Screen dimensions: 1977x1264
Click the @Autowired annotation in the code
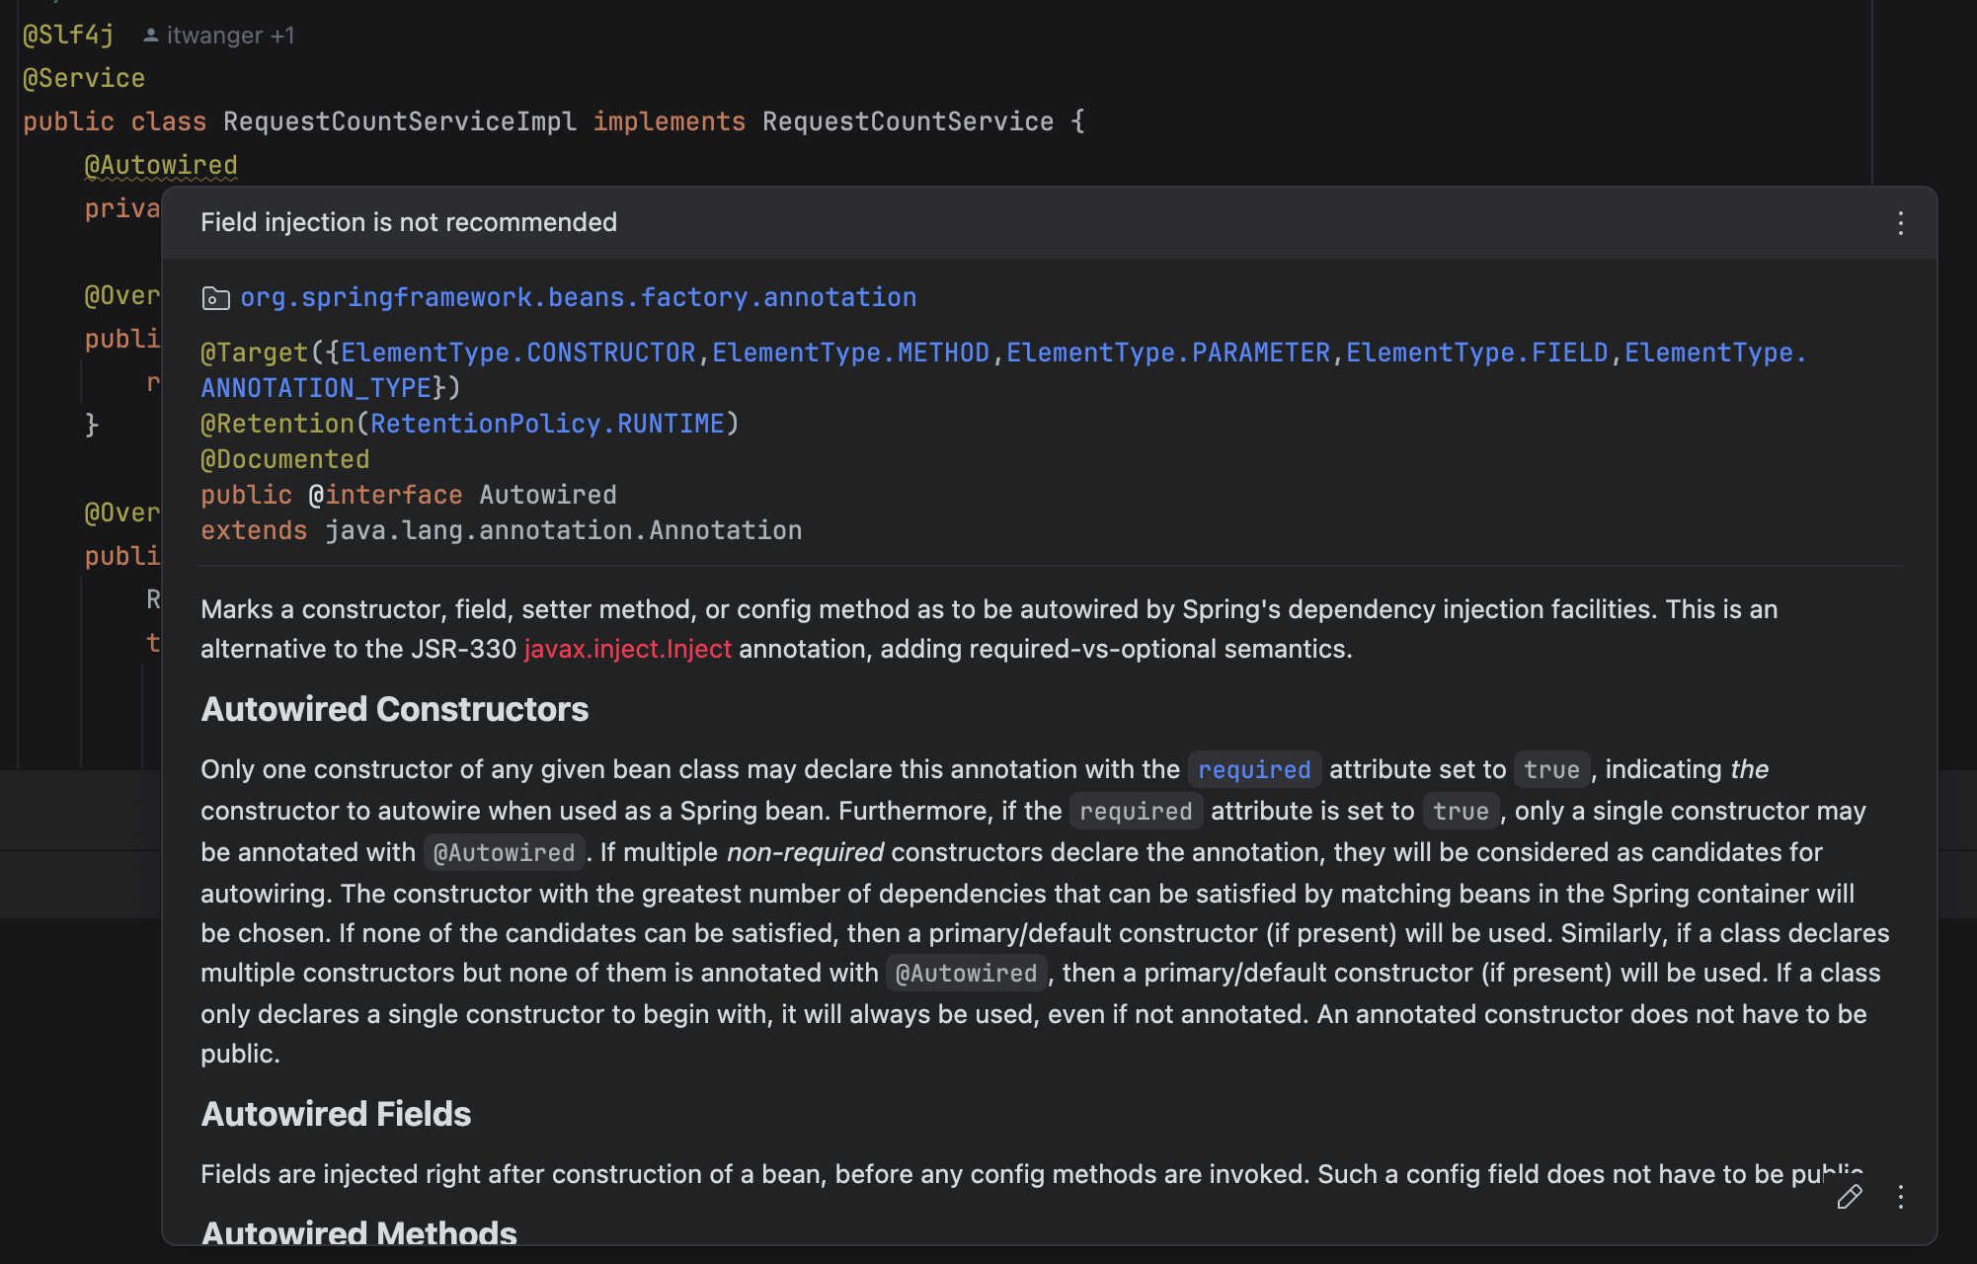161,165
